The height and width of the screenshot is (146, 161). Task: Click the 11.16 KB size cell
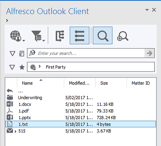(105, 104)
